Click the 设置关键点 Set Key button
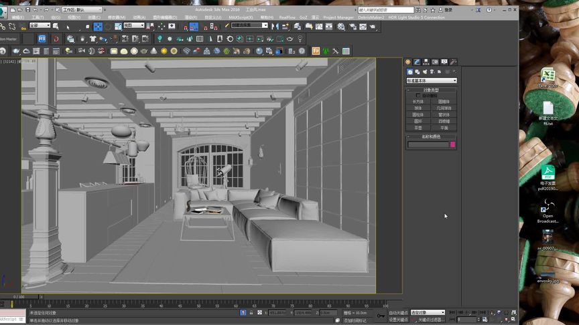This screenshot has height=325, width=579. click(x=399, y=320)
